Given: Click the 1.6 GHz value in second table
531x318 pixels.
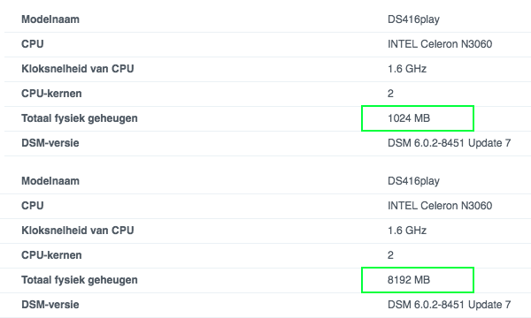Looking at the screenshot, I should click(x=407, y=231).
